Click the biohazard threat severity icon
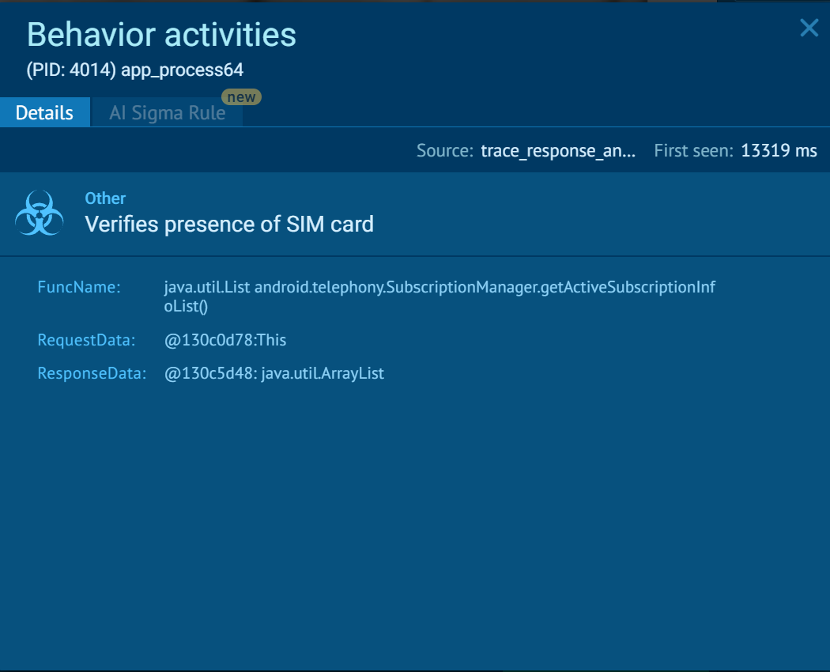Viewport: 830px width, 672px height. (x=40, y=212)
